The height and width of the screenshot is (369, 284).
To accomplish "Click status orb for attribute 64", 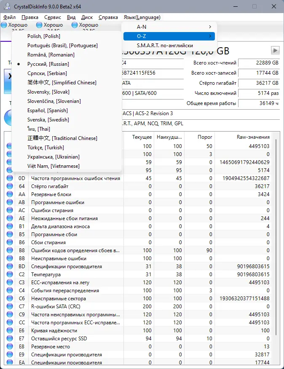I will tap(10, 186).
